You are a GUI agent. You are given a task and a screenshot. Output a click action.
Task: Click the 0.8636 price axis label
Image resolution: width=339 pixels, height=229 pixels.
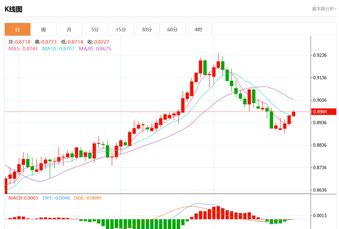pos(320,190)
